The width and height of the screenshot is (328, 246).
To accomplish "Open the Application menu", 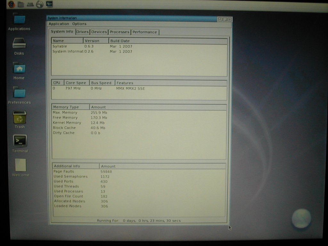I will pyautogui.click(x=59, y=24).
